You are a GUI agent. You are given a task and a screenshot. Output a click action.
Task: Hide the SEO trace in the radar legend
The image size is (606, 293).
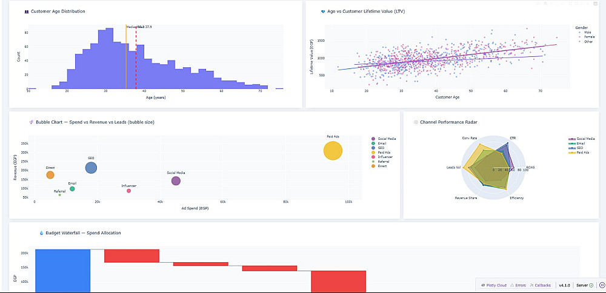[x=577, y=148]
